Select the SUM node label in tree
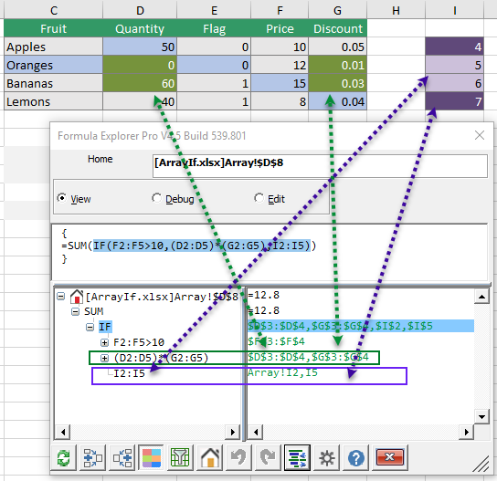 pos(93,311)
